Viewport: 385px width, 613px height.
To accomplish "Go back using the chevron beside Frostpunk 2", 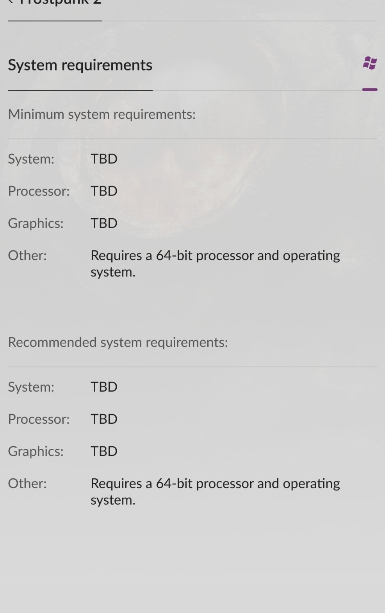I will pos(11,2).
